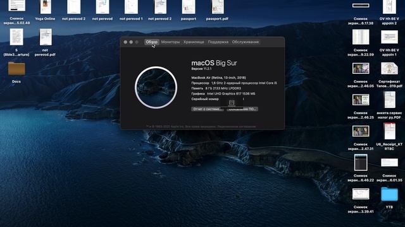Select screenshot file ending 6.46.22
This screenshot has height=227, width=405.
coord(361,163)
